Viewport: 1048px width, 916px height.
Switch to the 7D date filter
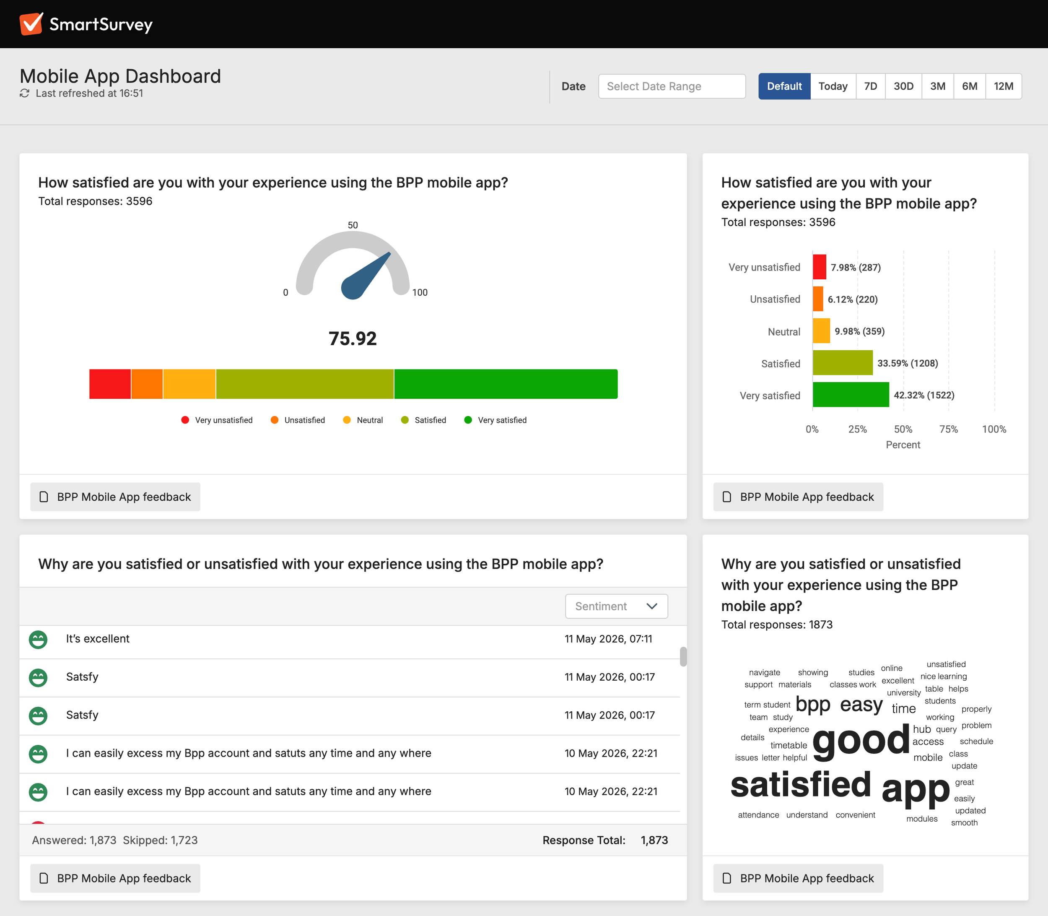(x=871, y=86)
